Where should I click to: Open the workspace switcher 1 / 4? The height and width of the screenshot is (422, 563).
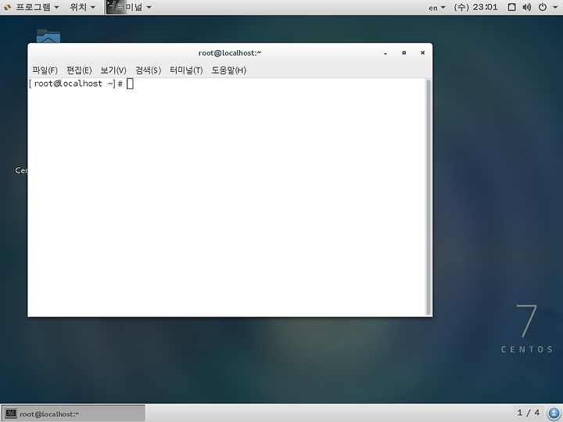click(x=528, y=413)
